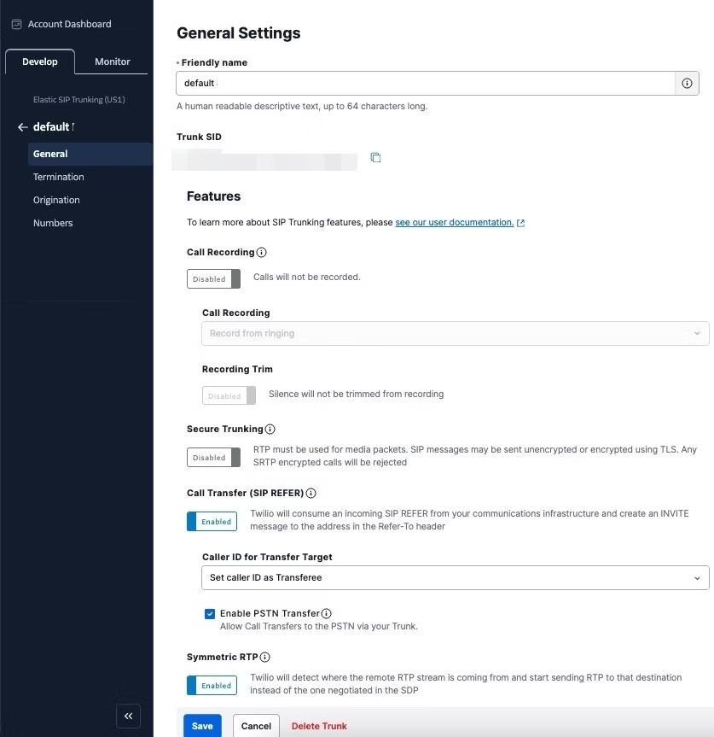Open the Caller ID for Transfer Target dropdown
This screenshot has height=737, width=714.
(x=454, y=577)
